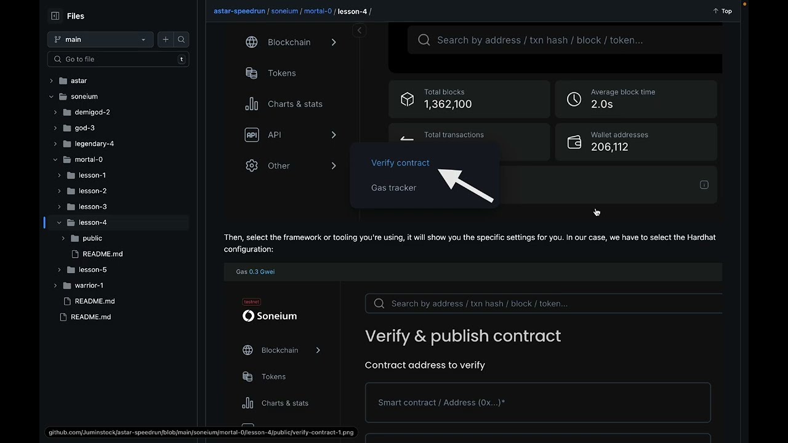788x443 pixels.
Task: Click the Average block time clock icon
Action: pos(574,99)
